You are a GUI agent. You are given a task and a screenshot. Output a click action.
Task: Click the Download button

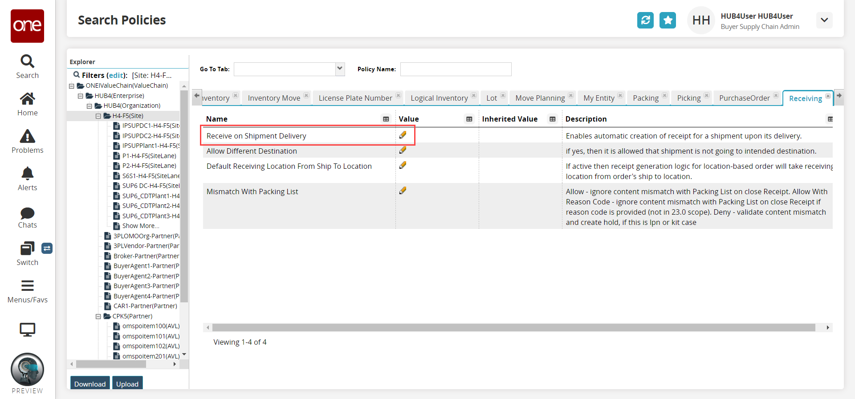[90, 383]
